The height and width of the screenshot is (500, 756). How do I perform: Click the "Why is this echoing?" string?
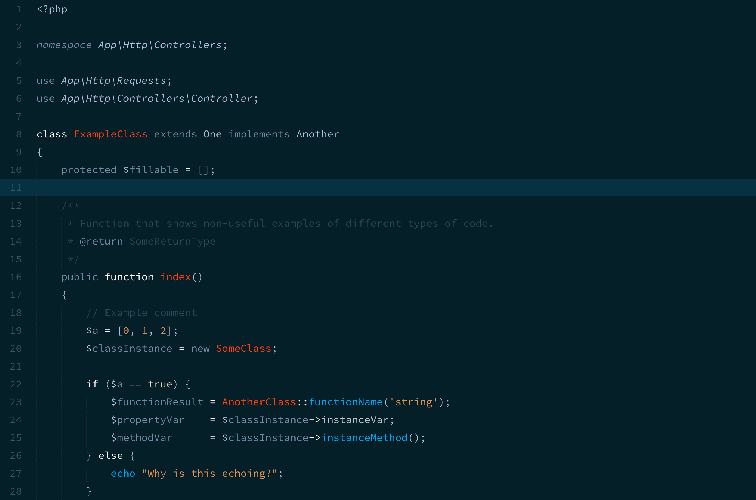point(210,474)
